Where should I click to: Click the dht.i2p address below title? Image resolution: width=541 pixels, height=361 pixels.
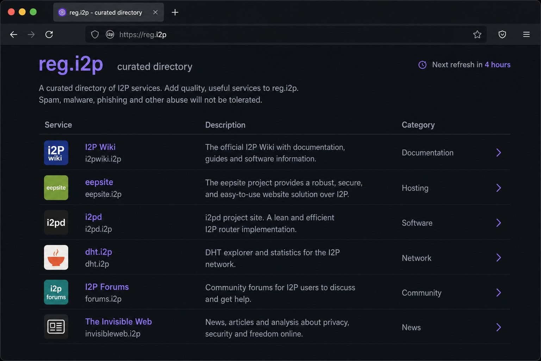(x=97, y=264)
